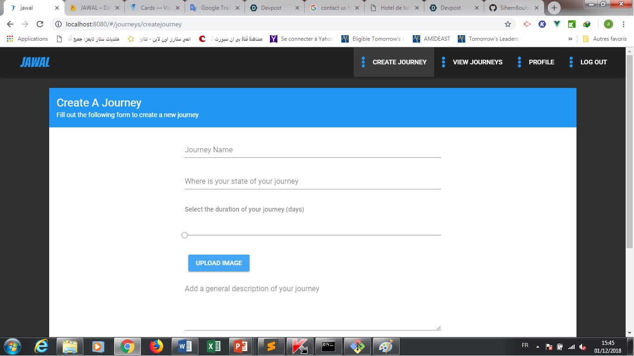634x356 pixels.
Task: Open the Kaspersky extension icon in Chrome toolbar
Action: [542, 24]
